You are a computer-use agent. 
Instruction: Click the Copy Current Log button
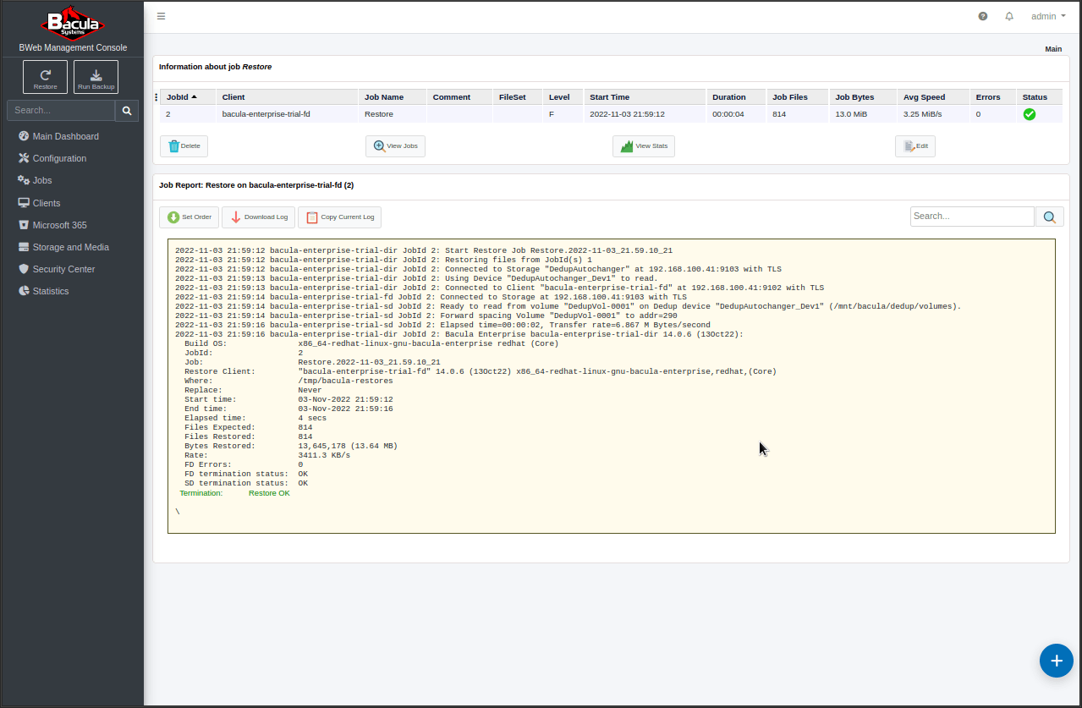(339, 217)
